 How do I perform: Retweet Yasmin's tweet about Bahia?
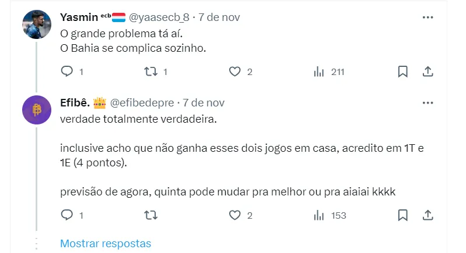click(150, 72)
